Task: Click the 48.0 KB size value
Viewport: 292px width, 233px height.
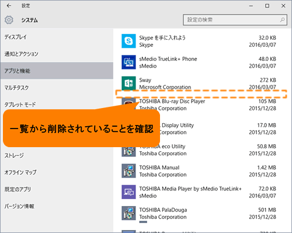Action: pyautogui.click(x=267, y=59)
